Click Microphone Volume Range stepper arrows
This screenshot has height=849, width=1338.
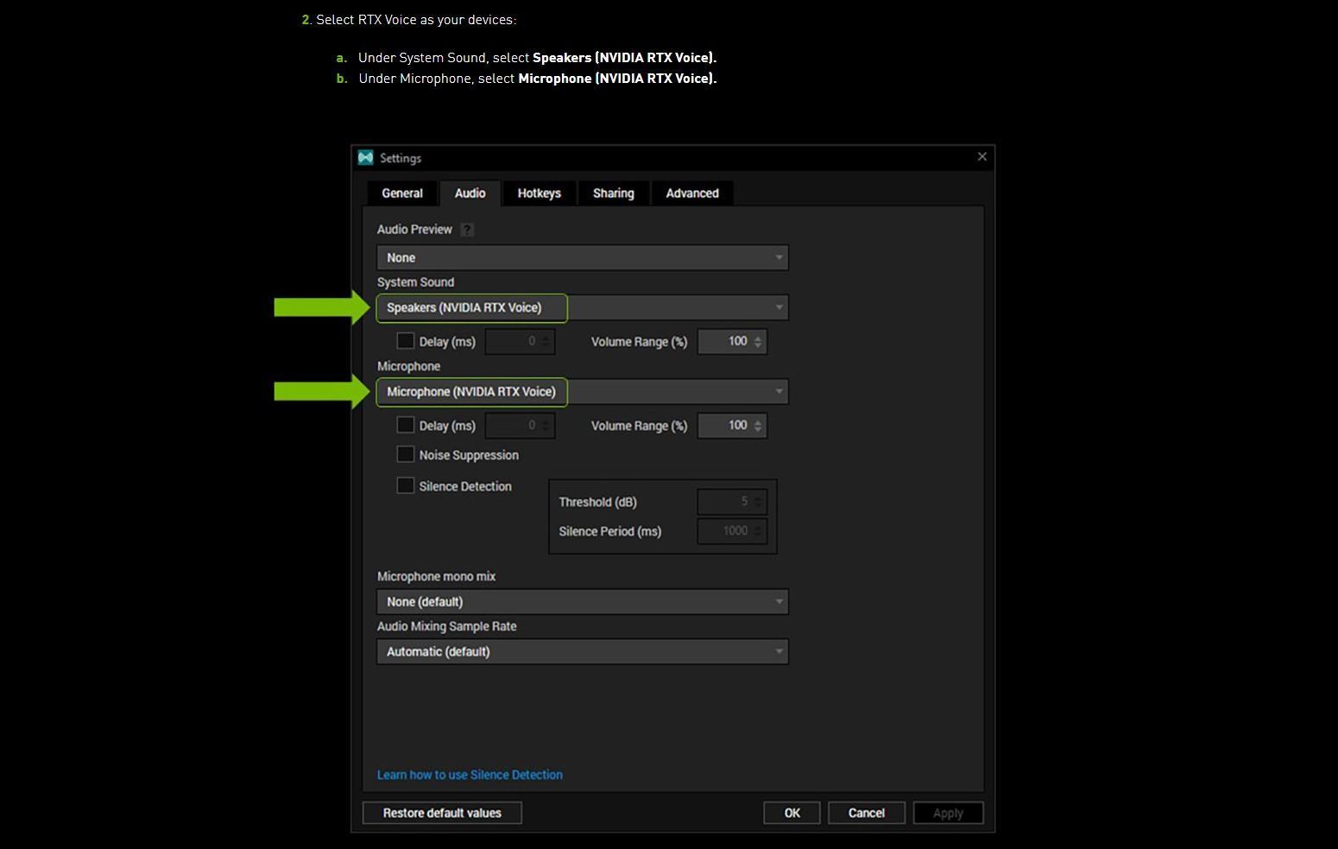click(758, 425)
